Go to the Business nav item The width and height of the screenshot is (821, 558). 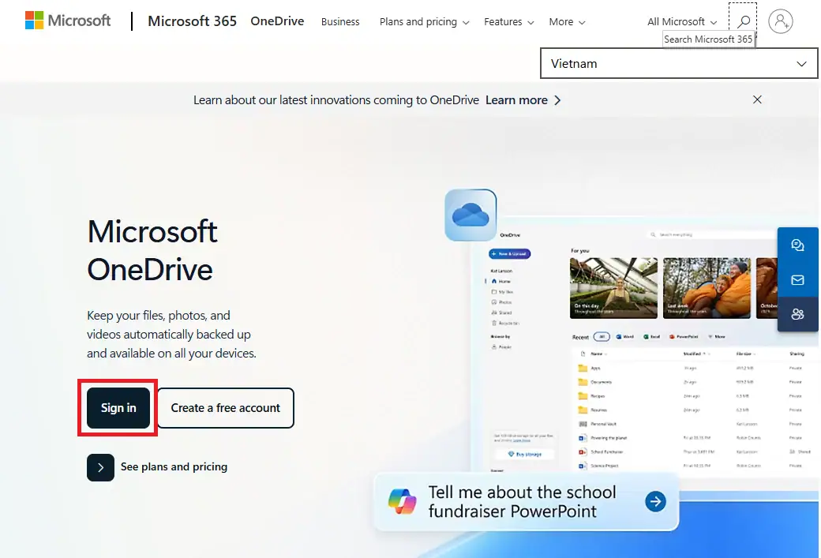click(340, 22)
